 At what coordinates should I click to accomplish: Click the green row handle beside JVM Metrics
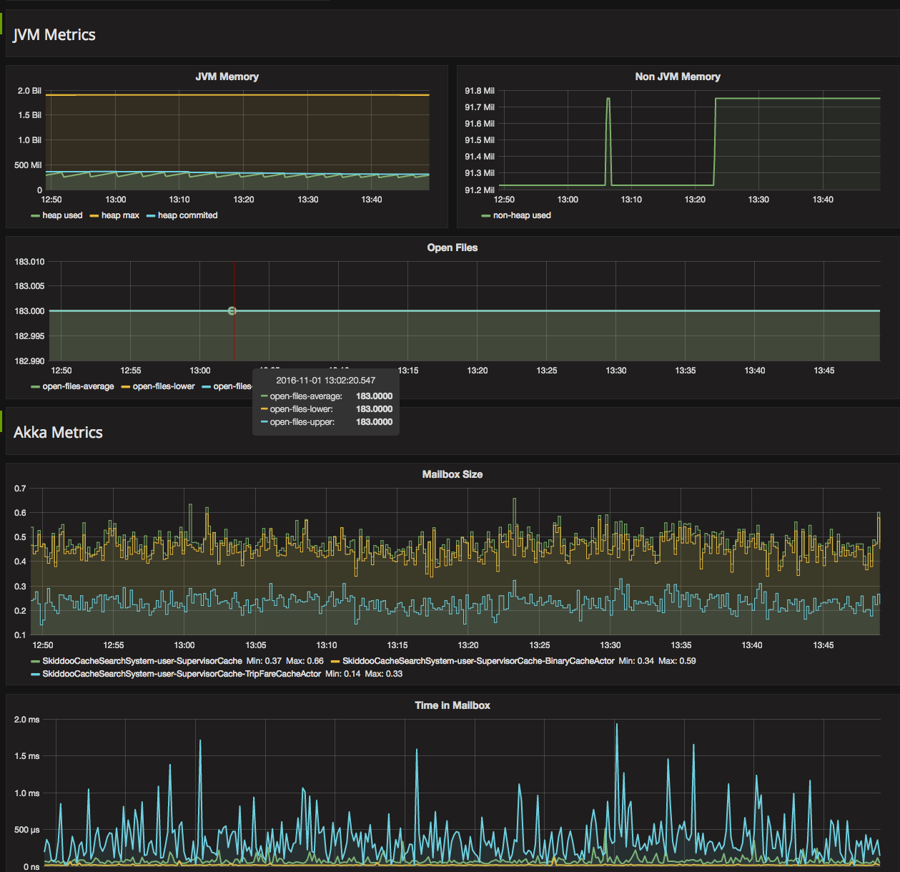pyautogui.click(x=1, y=24)
